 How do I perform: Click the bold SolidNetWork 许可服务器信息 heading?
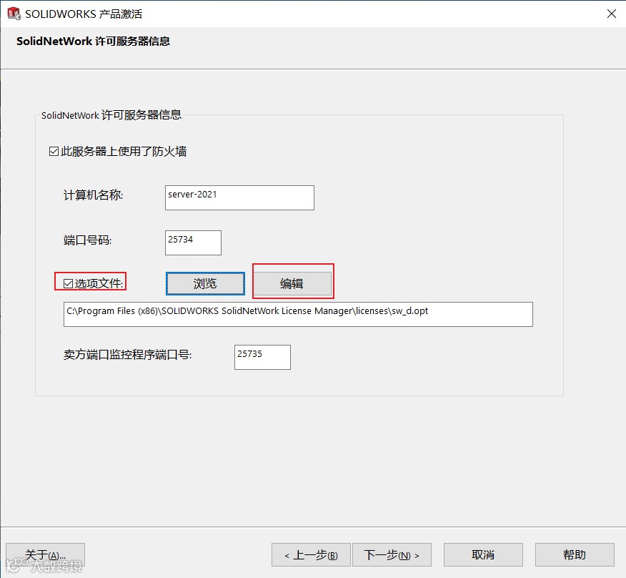click(x=93, y=41)
